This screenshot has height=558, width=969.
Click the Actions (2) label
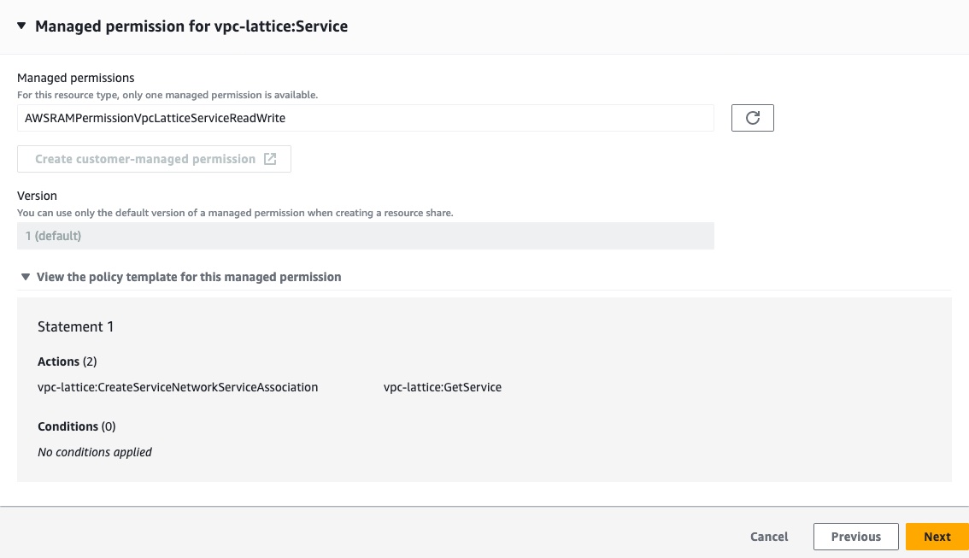(67, 361)
